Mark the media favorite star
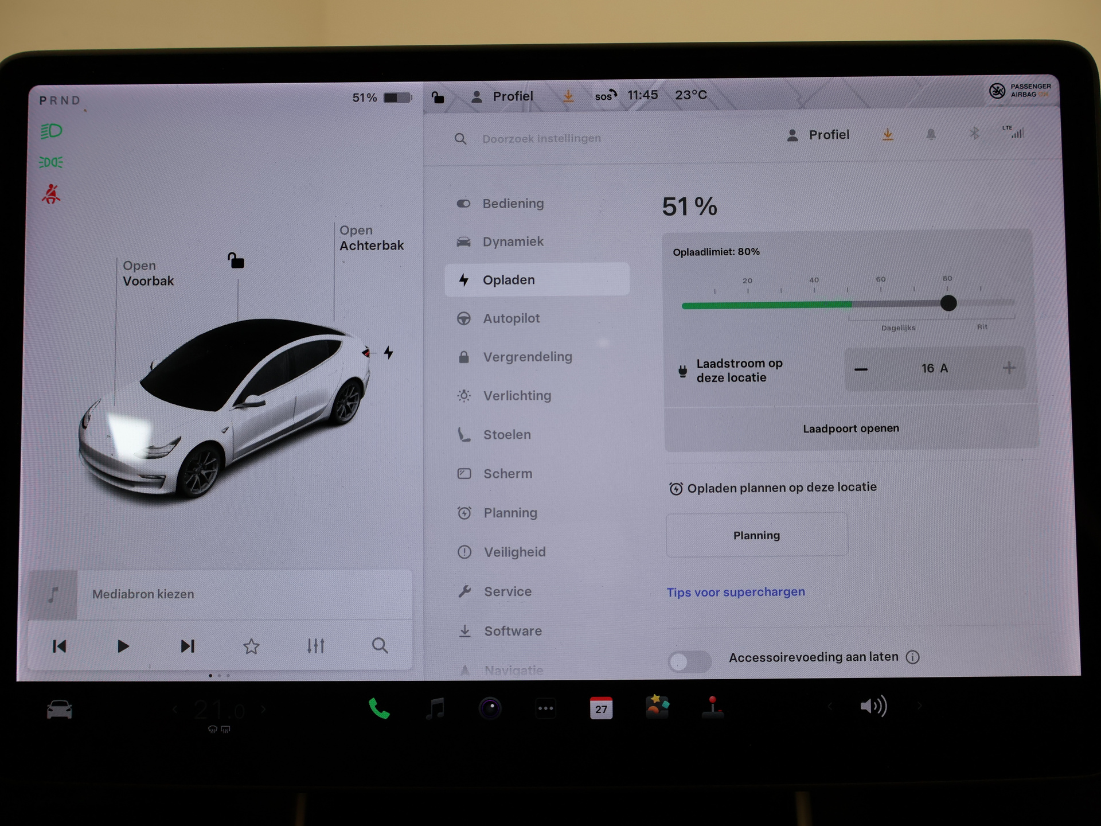This screenshot has width=1101, height=826. [251, 646]
